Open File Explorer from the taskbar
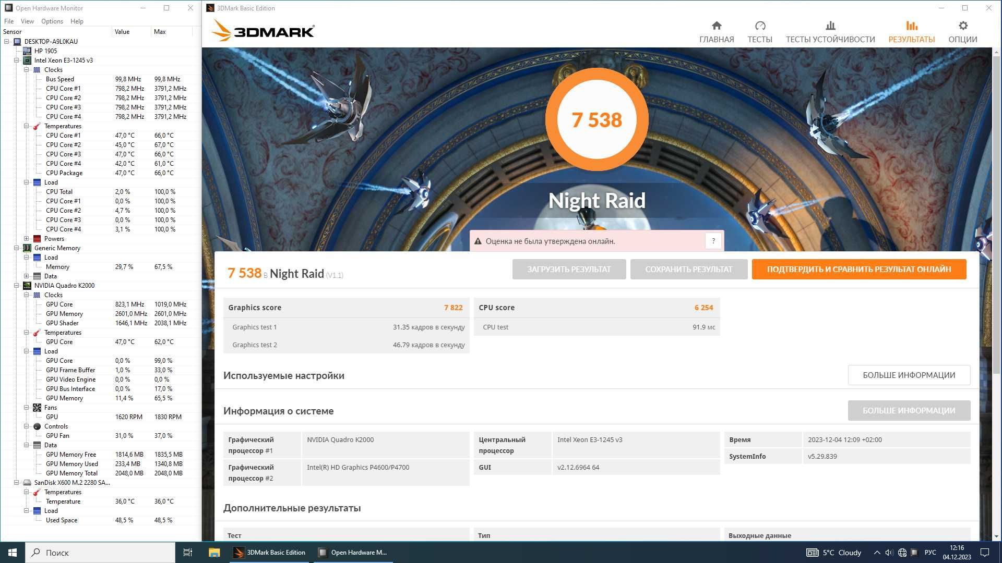The height and width of the screenshot is (563, 1002). (x=214, y=553)
